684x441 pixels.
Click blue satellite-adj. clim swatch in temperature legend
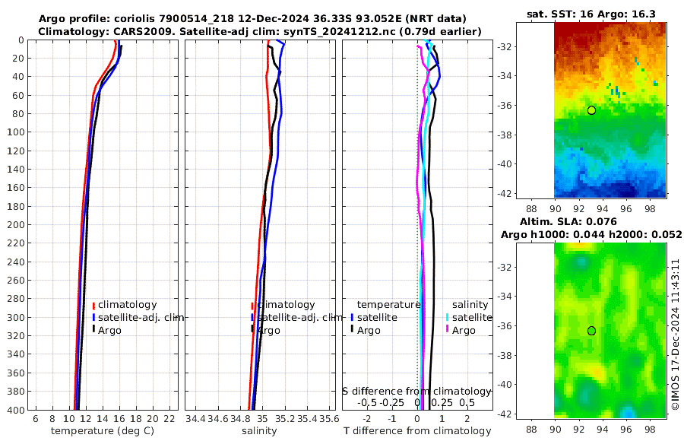pos(93,317)
